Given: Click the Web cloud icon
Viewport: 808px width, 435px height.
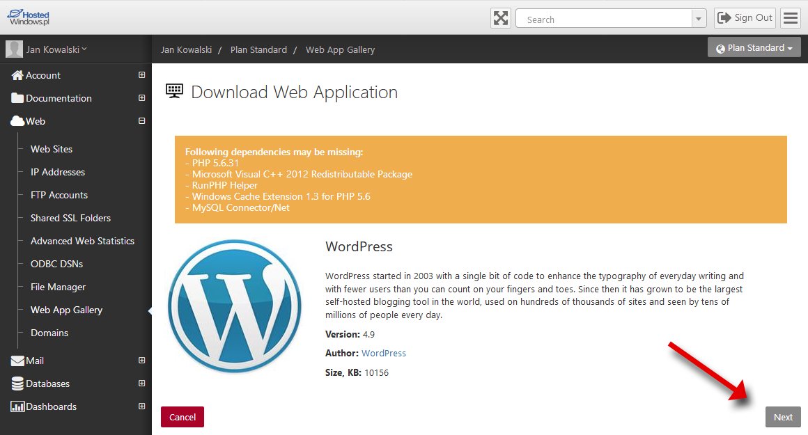Looking at the screenshot, I should point(17,121).
